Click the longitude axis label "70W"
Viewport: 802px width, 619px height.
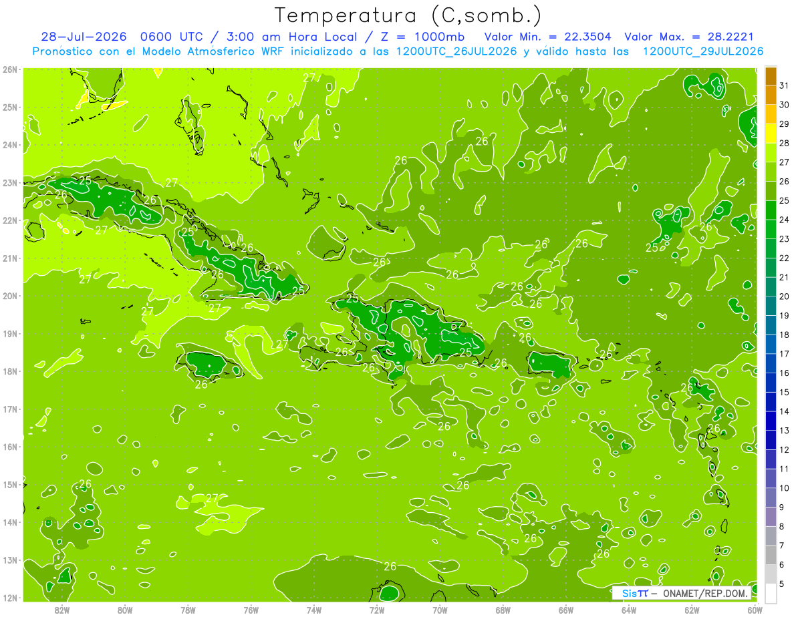(440, 610)
